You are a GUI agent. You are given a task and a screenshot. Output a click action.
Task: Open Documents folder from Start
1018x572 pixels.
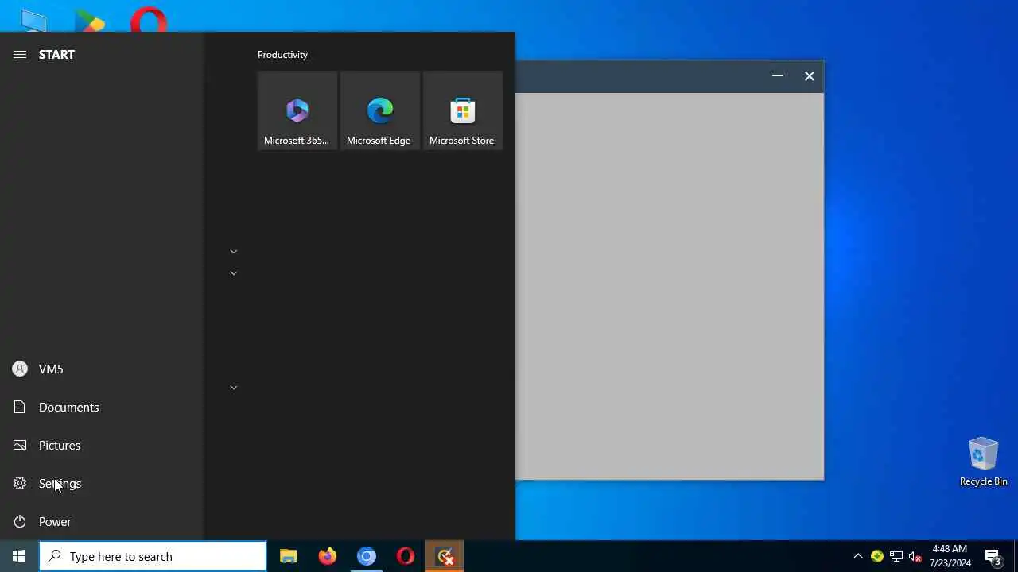(x=102, y=407)
